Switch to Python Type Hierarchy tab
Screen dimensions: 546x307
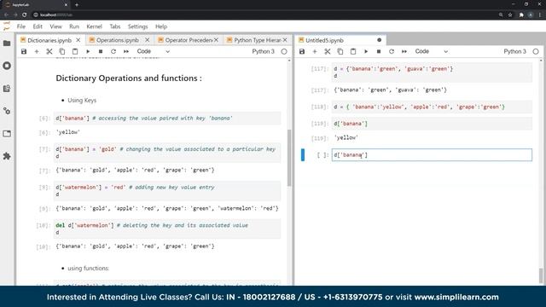tap(257, 40)
